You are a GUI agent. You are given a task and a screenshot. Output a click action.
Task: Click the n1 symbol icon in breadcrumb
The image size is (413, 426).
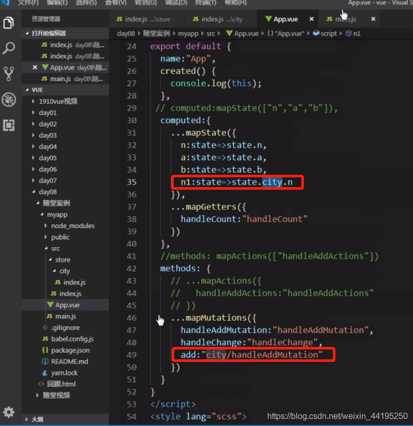[x=348, y=34]
